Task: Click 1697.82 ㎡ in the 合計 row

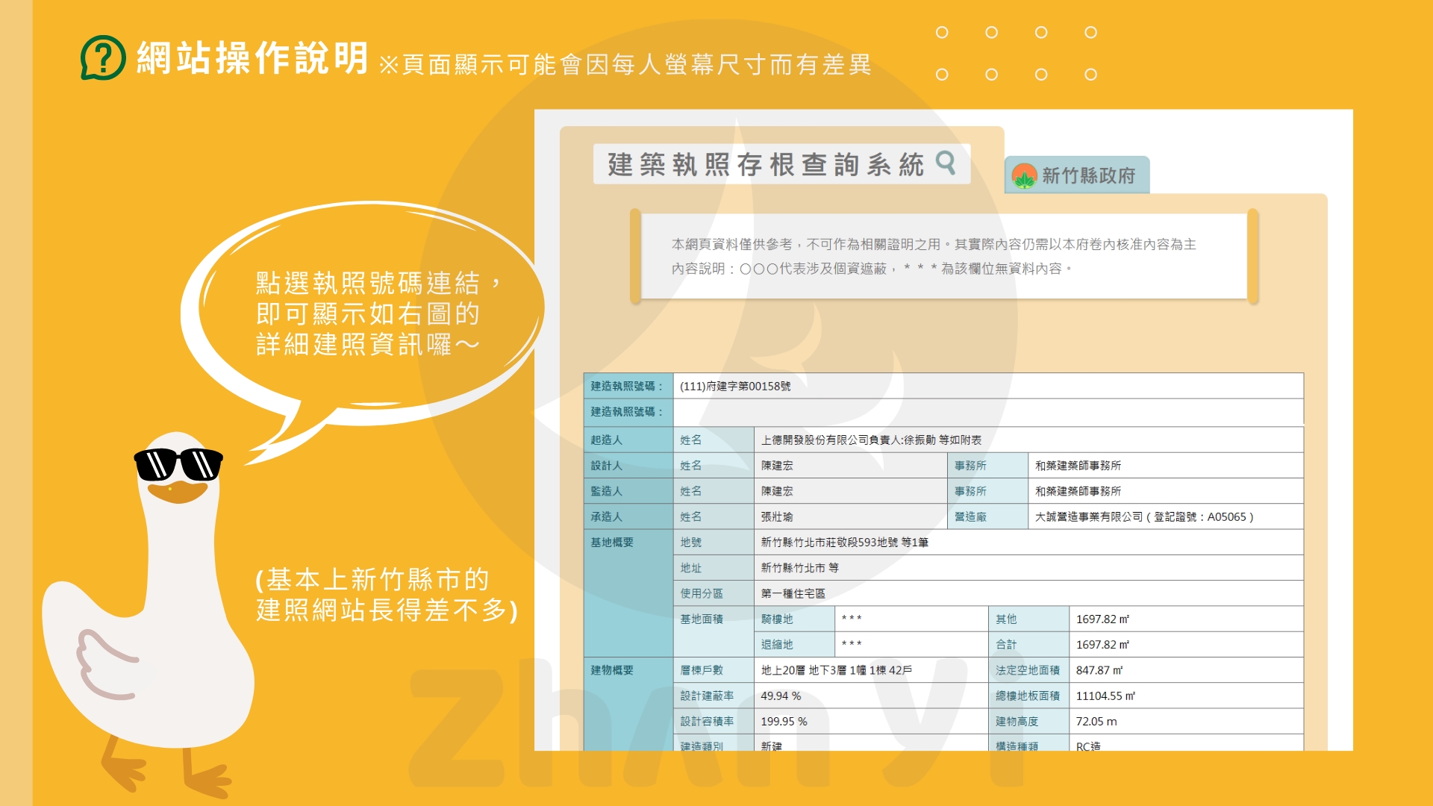Action: (1102, 644)
